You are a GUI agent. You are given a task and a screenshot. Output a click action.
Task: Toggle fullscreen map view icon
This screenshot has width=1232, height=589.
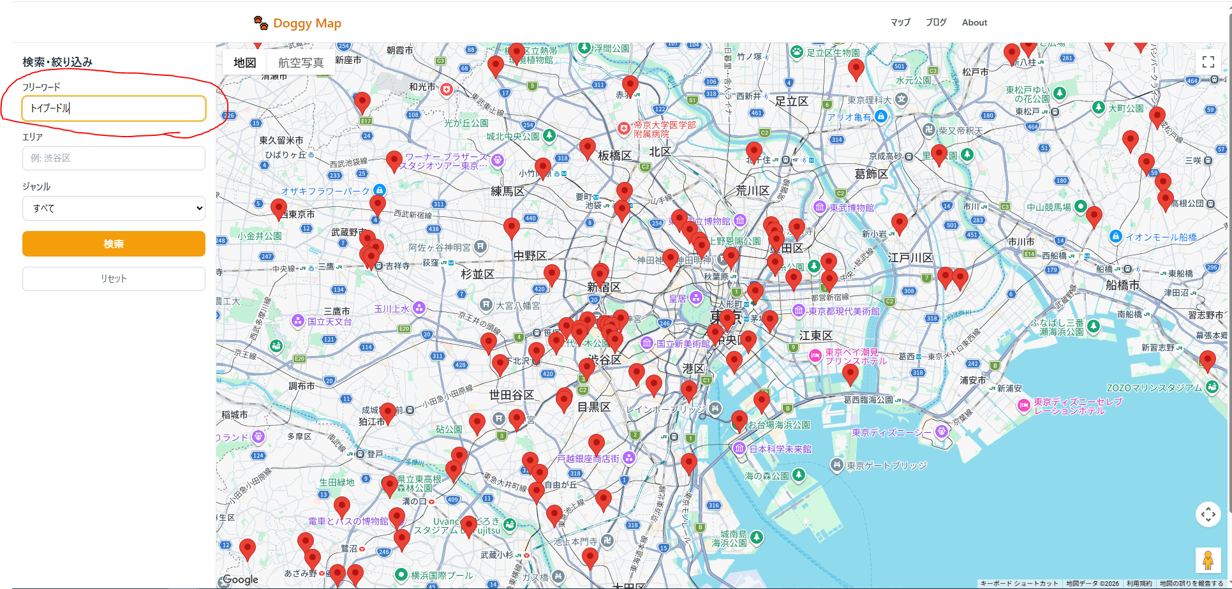(x=1208, y=62)
